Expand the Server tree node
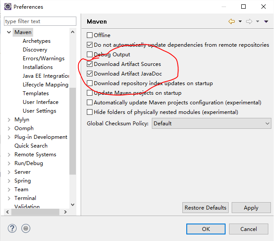The width and height of the screenshot is (274, 241). pyautogui.click(x=9, y=172)
